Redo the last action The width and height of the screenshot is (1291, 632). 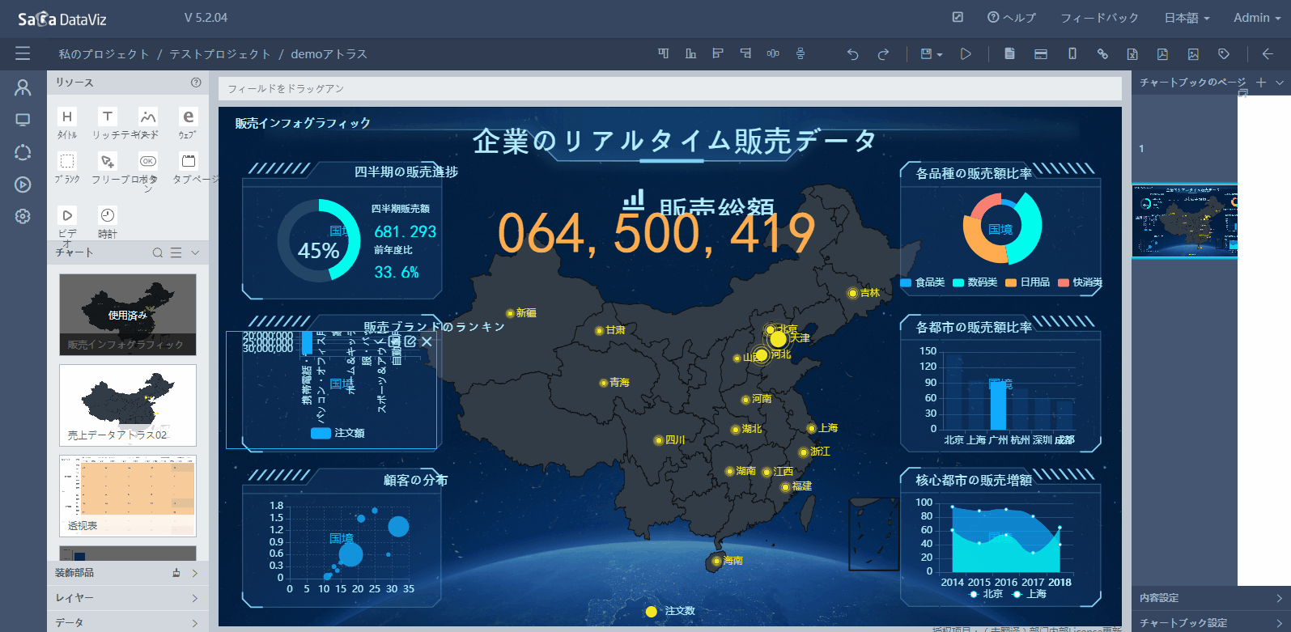(883, 53)
